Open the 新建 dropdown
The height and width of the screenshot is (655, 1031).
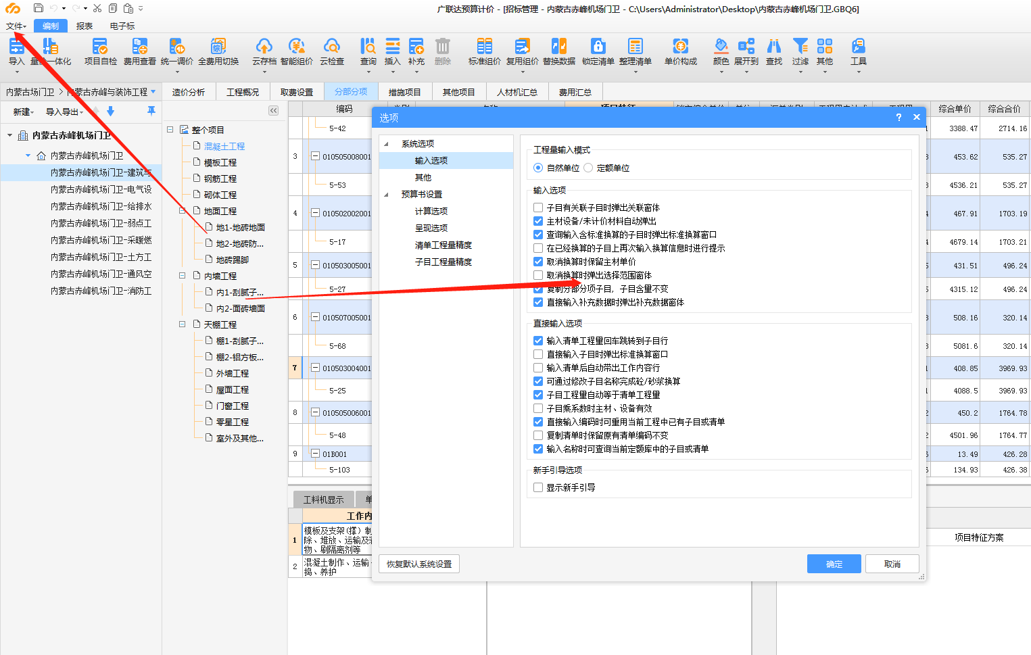pos(24,112)
